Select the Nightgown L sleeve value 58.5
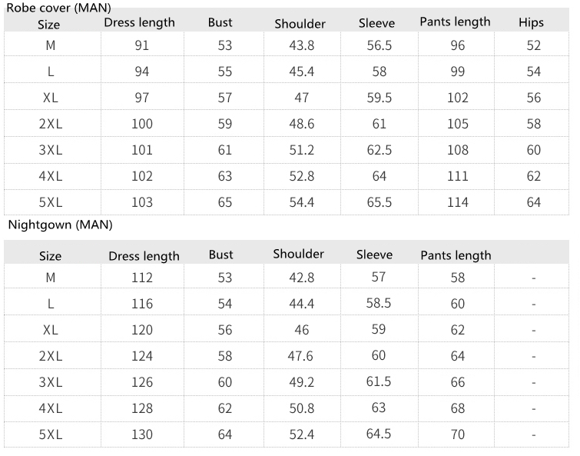Viewport: 580px width, 456px height. [x=379, y=303]
